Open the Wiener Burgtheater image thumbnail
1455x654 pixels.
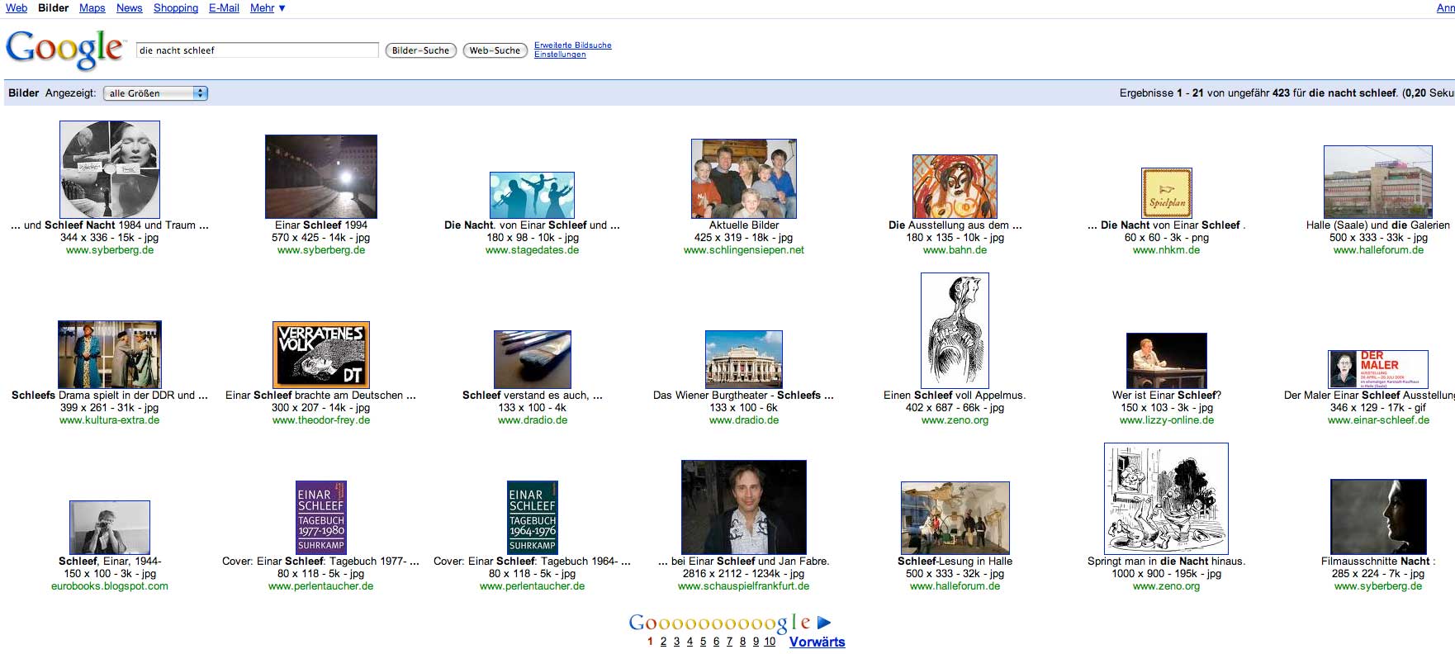tap(743, 359)
